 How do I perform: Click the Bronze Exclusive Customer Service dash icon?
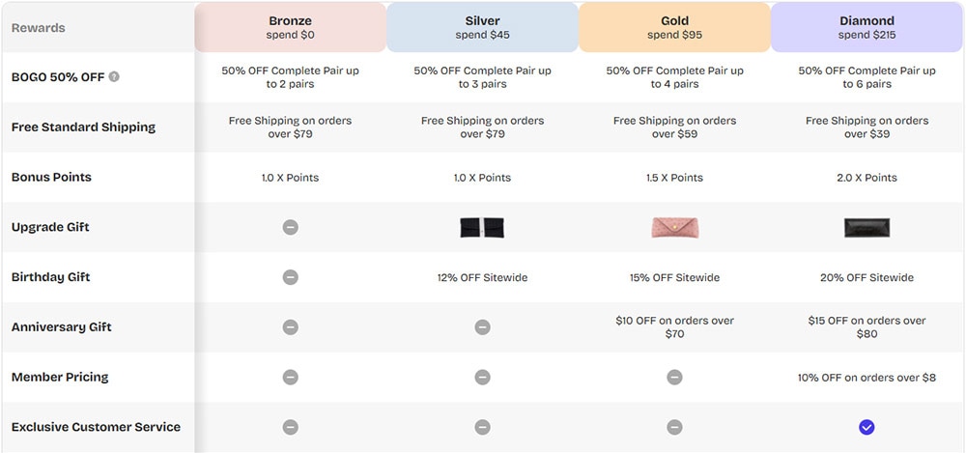click(x=290, y=427)
